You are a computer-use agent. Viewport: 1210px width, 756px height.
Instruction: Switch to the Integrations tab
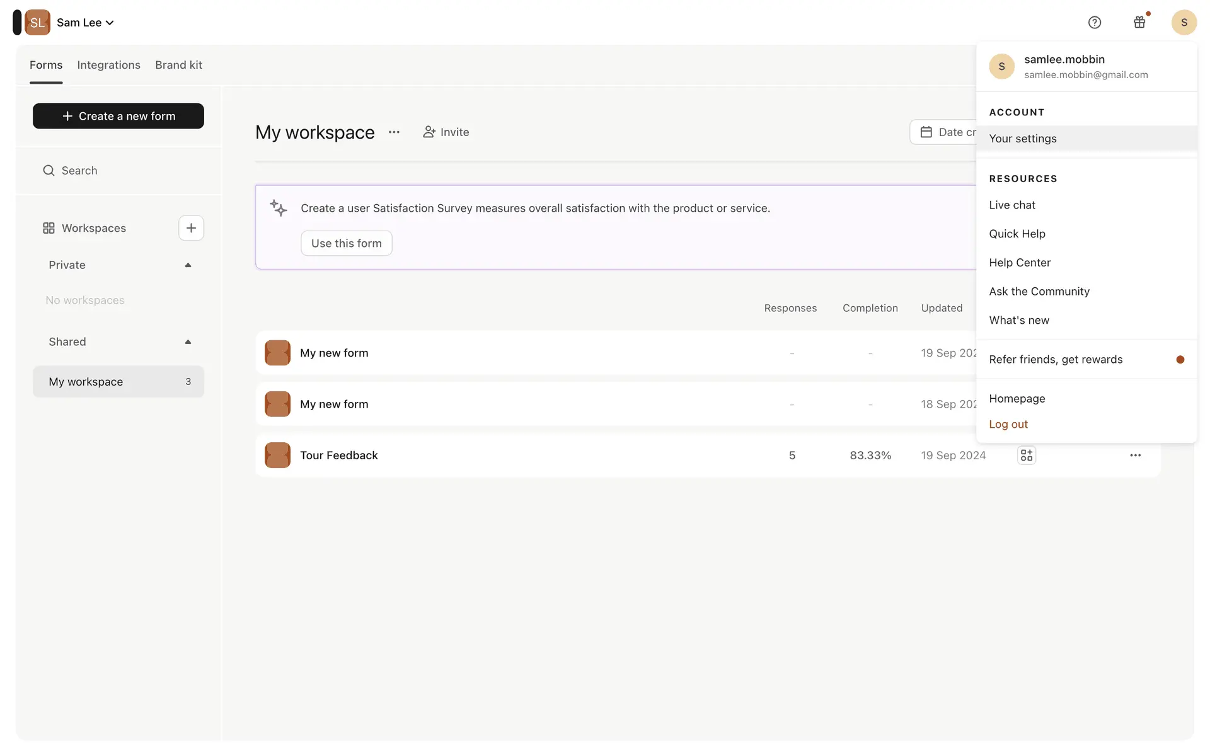tap(108, 65)
